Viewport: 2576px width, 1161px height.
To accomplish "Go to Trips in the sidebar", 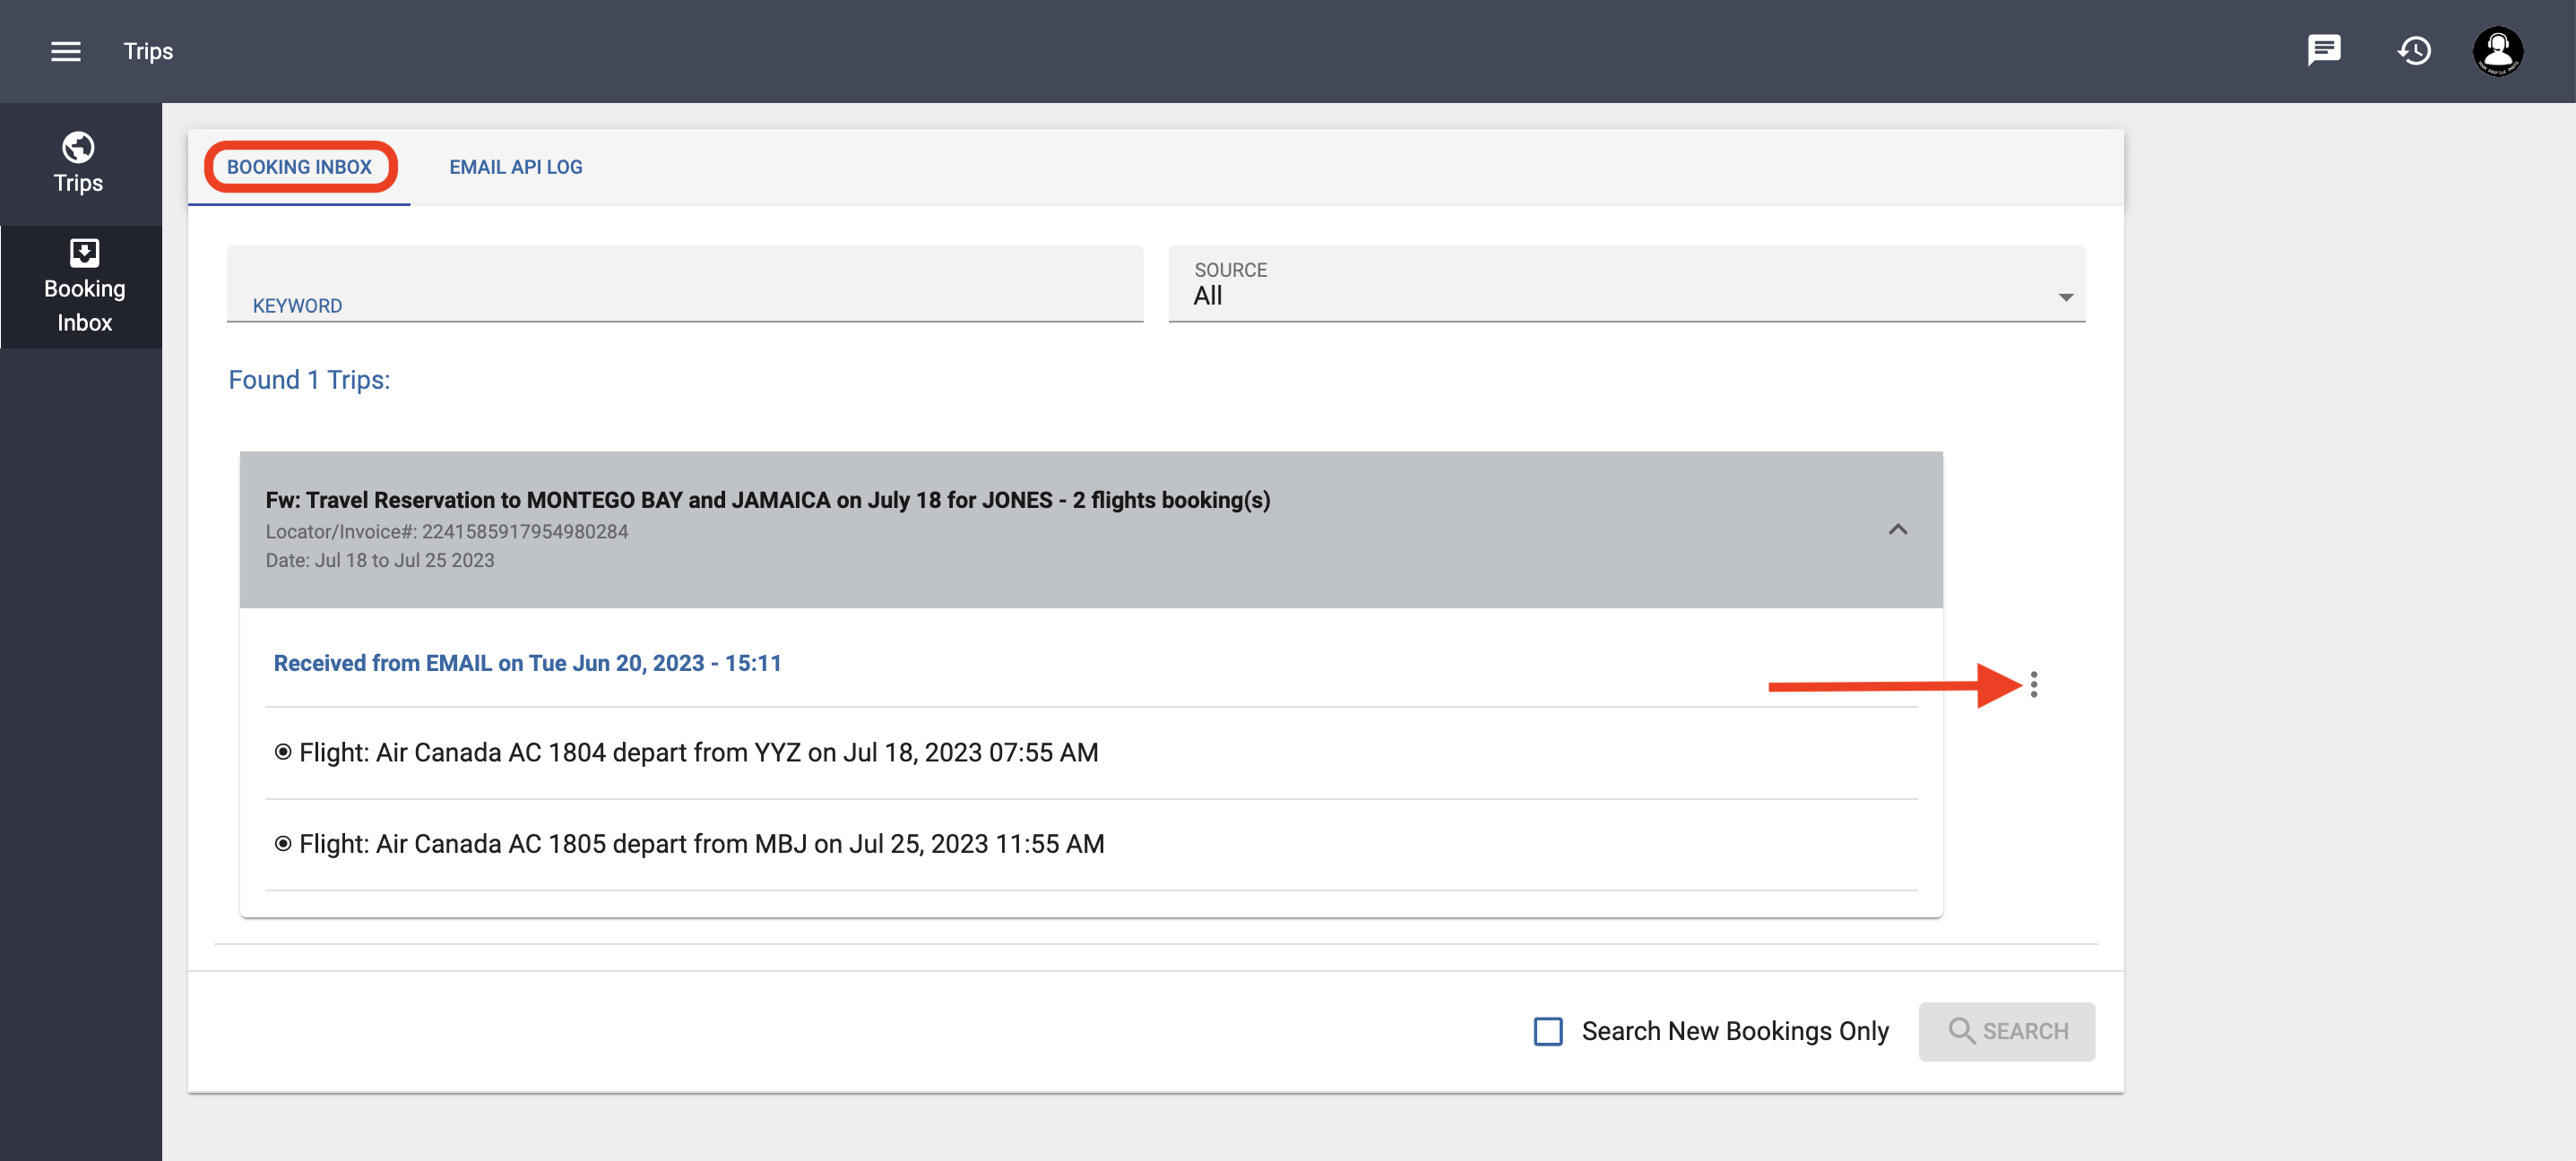I will click(x=78, y=163).
